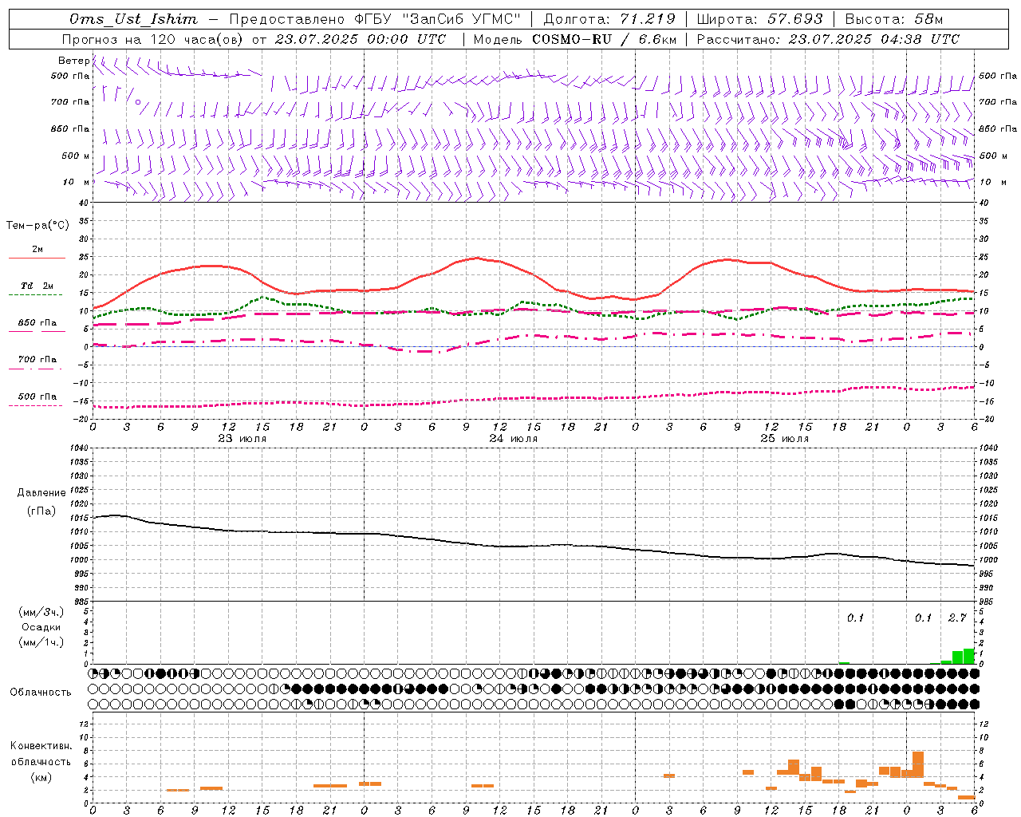This screenshot has height=817, width=1021.
Task: Select the Тем-ра(°C) temperature panel label
Action: coord(37,226)
